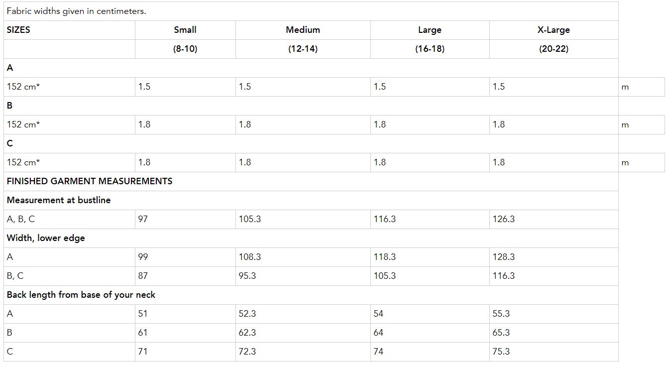Click the back length value 64
Screen dimensions: 669x365
click(x=379, y=333)
